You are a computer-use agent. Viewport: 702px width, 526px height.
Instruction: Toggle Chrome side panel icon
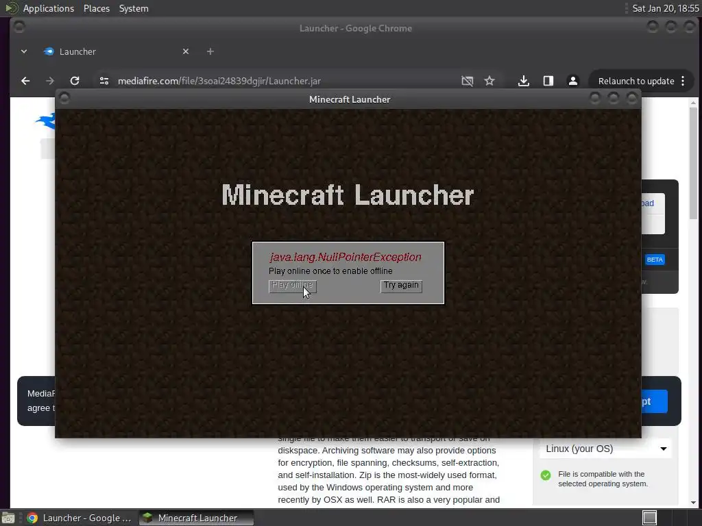point(548,81)
